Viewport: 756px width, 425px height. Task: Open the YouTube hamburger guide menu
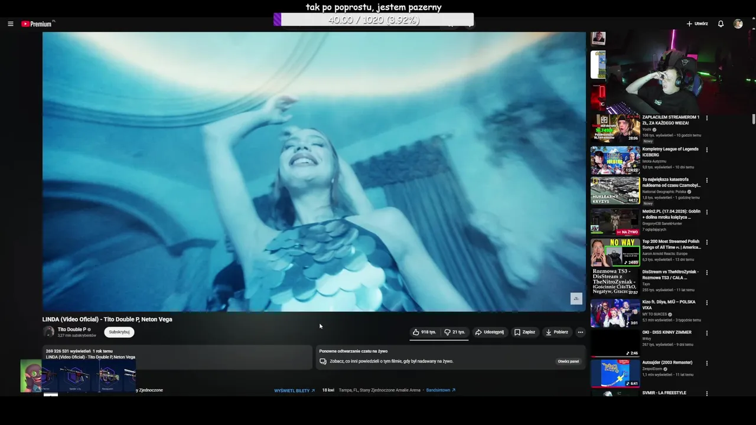[10, 24]
